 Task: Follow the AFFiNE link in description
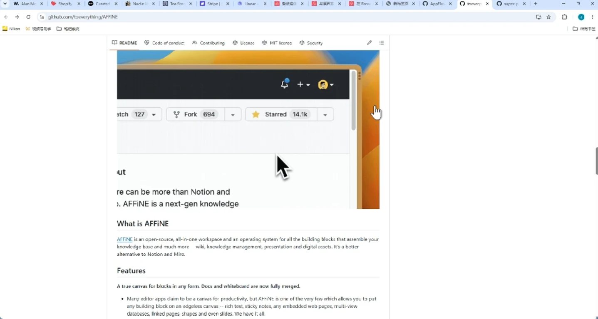click(x=124, y=239)
